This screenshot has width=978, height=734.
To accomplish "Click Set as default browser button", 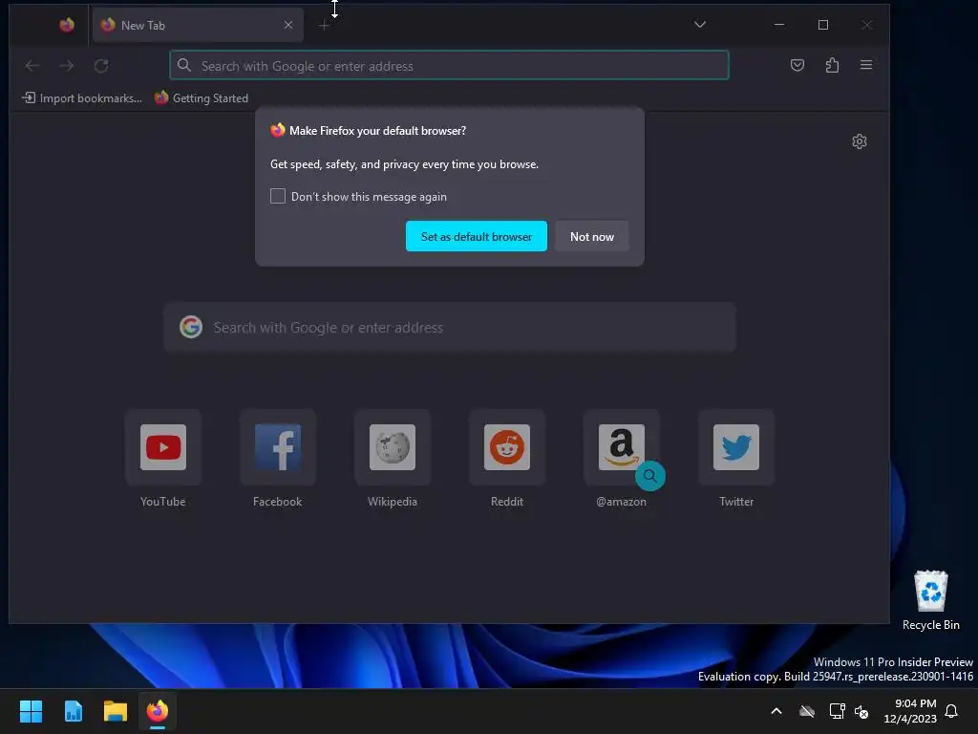I will 477,236.
